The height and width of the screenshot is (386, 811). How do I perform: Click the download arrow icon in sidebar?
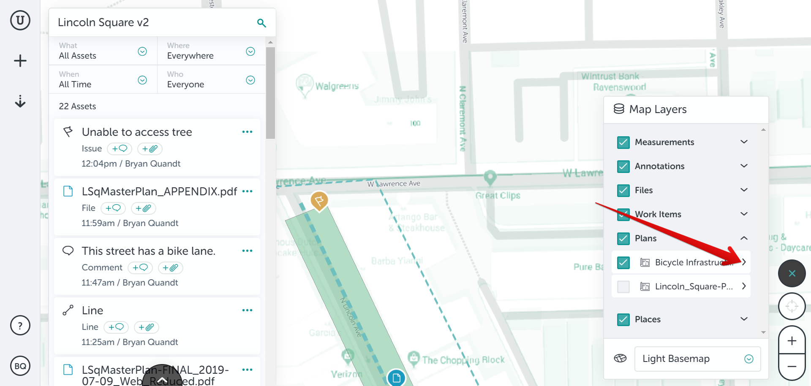20,101
